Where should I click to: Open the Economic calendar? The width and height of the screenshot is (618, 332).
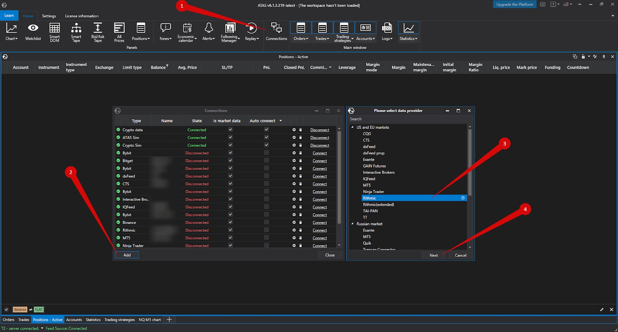tap(187, 32)
